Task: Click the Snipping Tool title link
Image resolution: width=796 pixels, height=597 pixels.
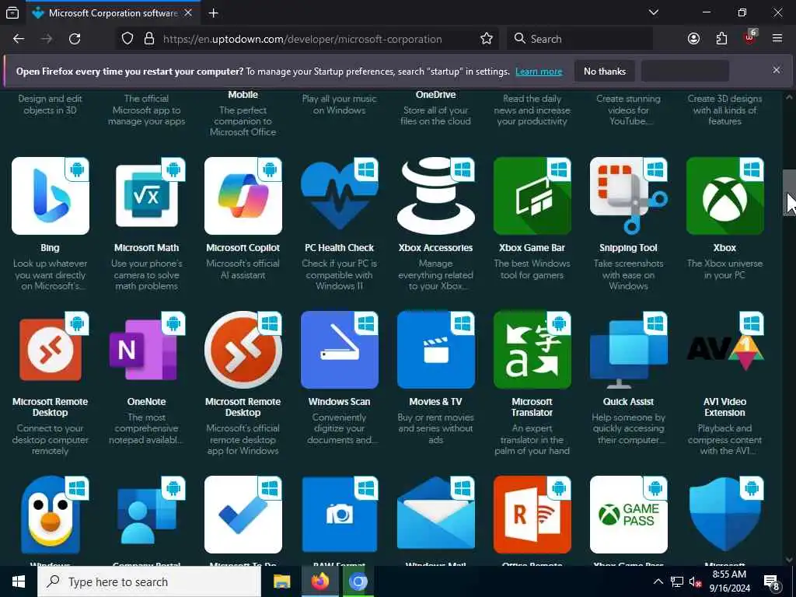Action: pyautogui.click(x=628, y=248)
